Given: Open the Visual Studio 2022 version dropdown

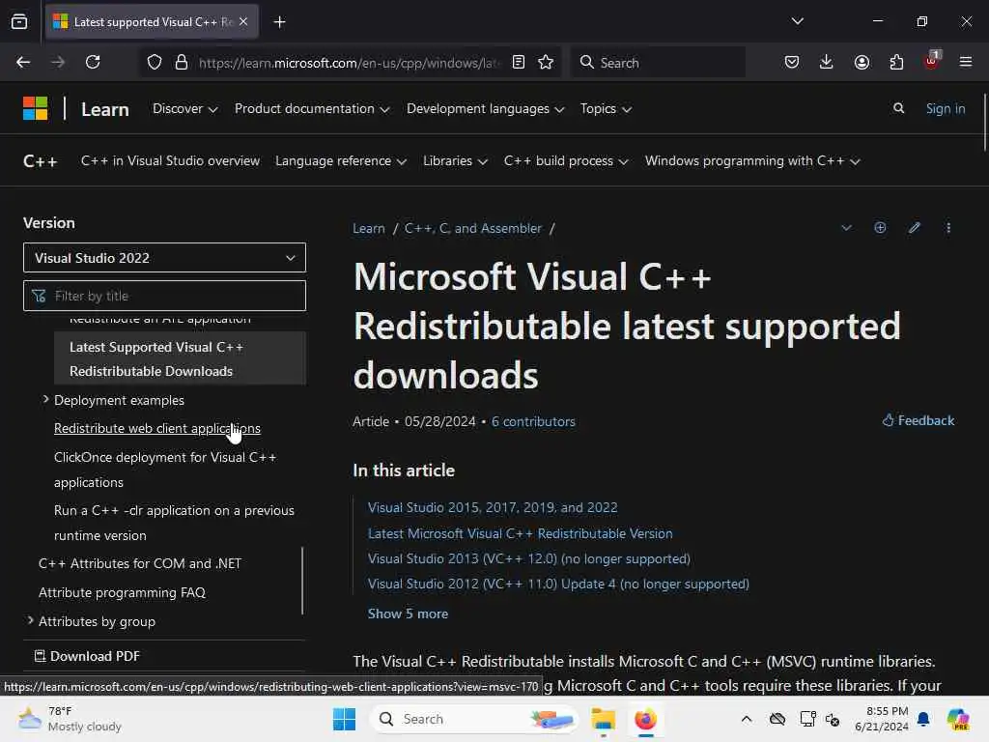Looking at the screenshot, I should pyautogui.click(x=164, y=257).
